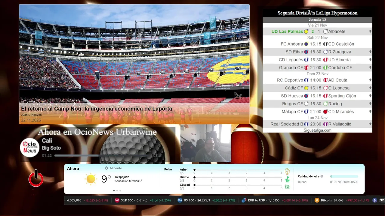Click the map pin on Real Sociedad B row
385x216 pixels.
(x=370, y=124)
